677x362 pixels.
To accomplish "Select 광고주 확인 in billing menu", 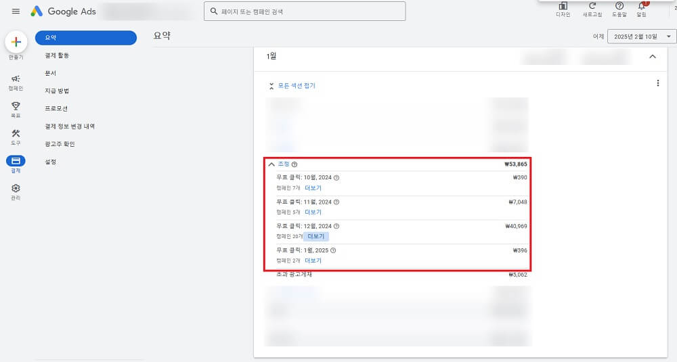I will click(60, 143).
